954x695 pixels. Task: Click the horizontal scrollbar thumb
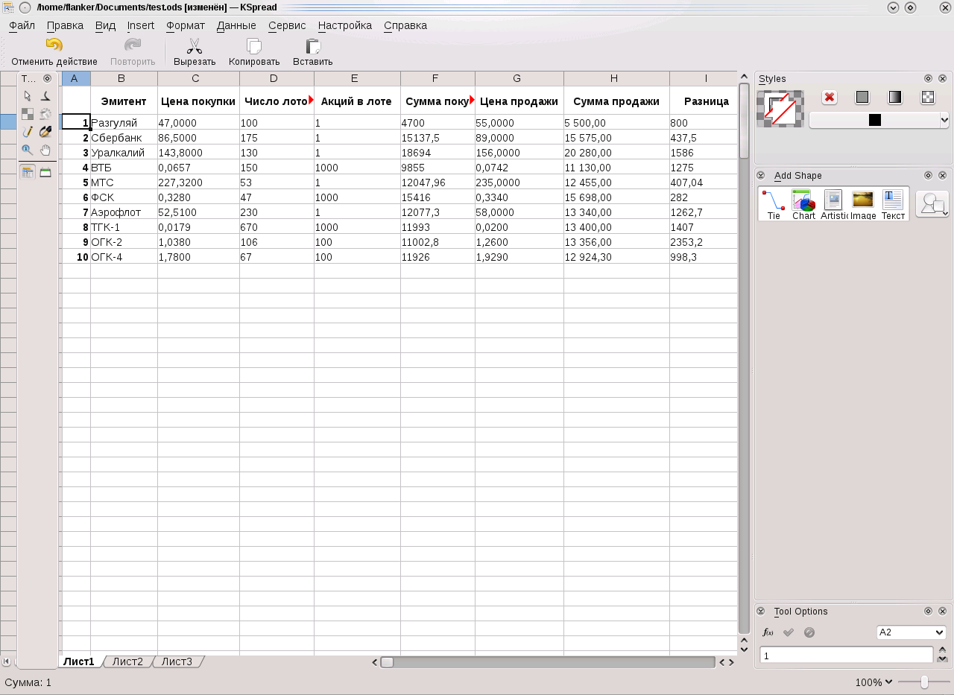coord(388,662)
